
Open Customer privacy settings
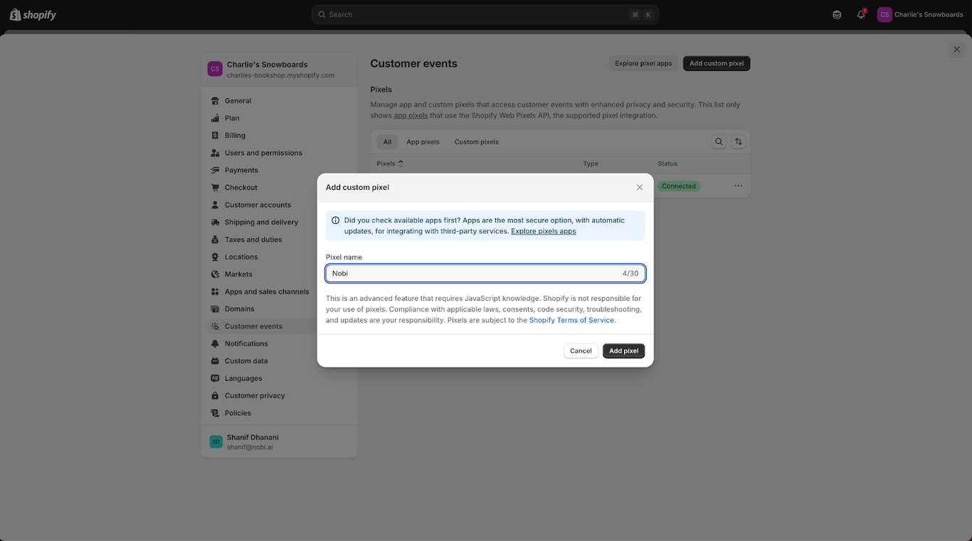279,396
